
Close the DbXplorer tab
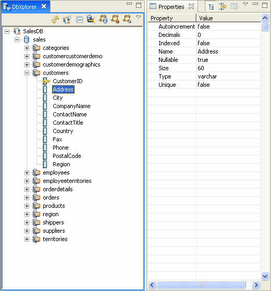(x=44, y=6)
